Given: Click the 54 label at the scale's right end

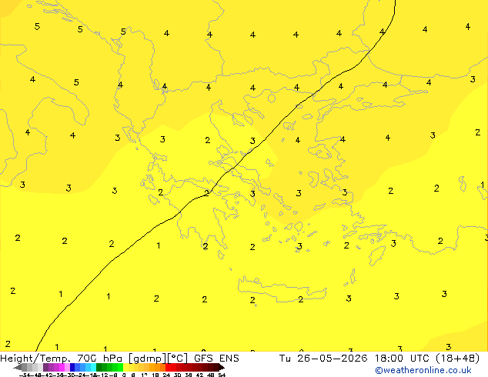Looking at the screenshot, I should [222, 375].
